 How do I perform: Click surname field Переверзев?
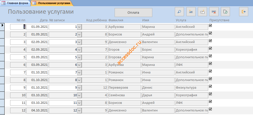(124, 88)
